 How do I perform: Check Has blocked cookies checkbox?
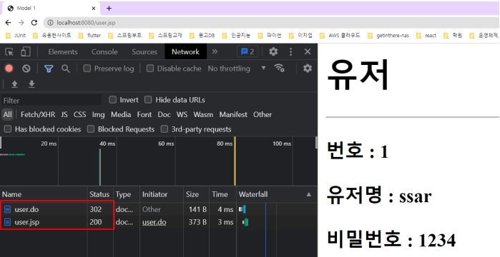(x=8, y=129)
